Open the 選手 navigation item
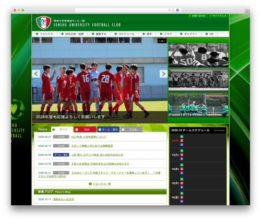The height and width of the screenshot is (221, 261). (147, 34)
